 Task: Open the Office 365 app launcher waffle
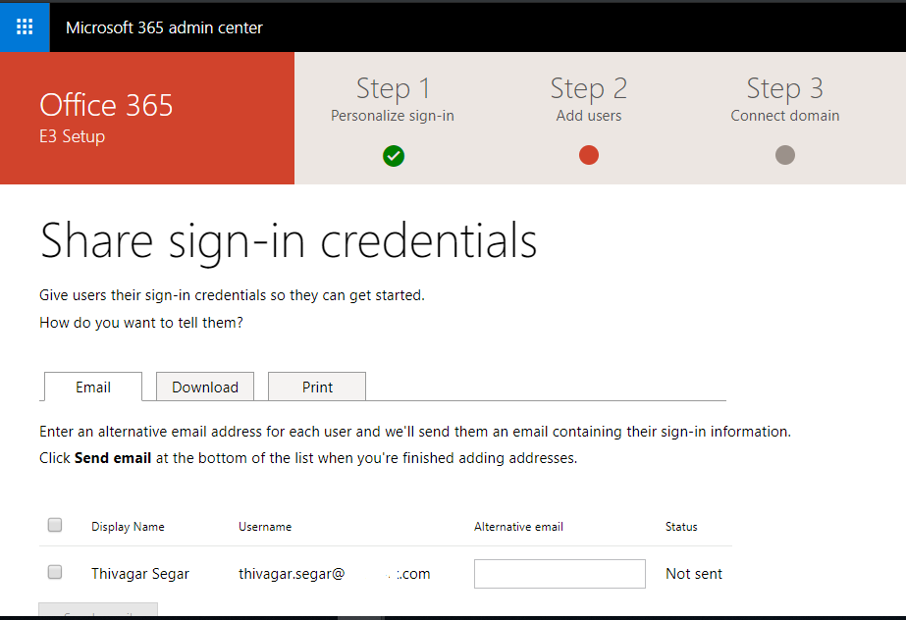[24, 26]
